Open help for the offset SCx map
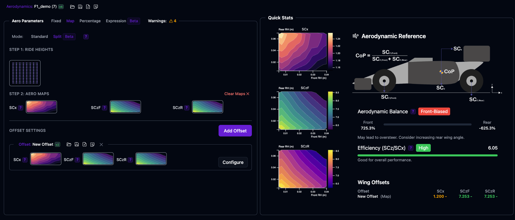 pyautogui.click(x=25, y=160)
